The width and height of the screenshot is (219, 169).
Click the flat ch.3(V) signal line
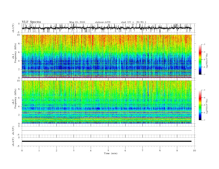coord(106,131)
